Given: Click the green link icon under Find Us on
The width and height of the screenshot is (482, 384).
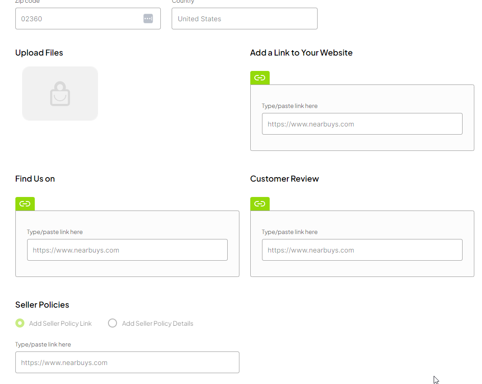Looking at the screenshot, I should click(x=25, y=204).
